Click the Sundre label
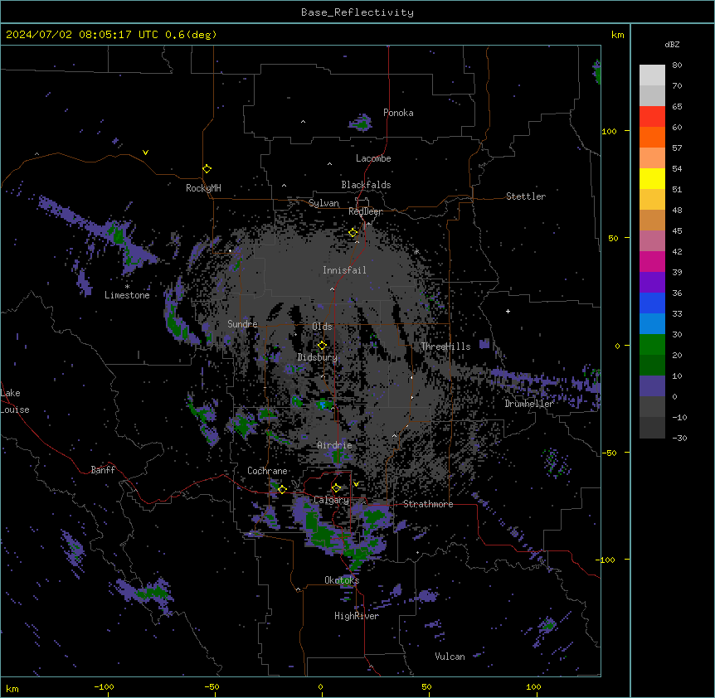This screenshot has width=715, height=698. (x=242, y=324)
